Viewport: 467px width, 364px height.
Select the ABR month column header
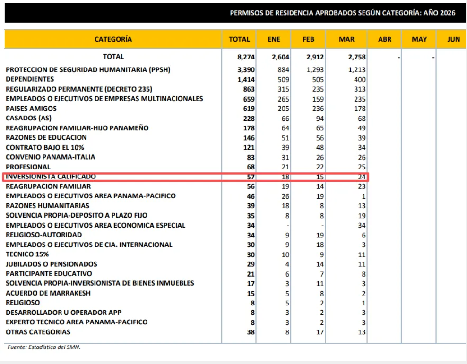[384, 39]
